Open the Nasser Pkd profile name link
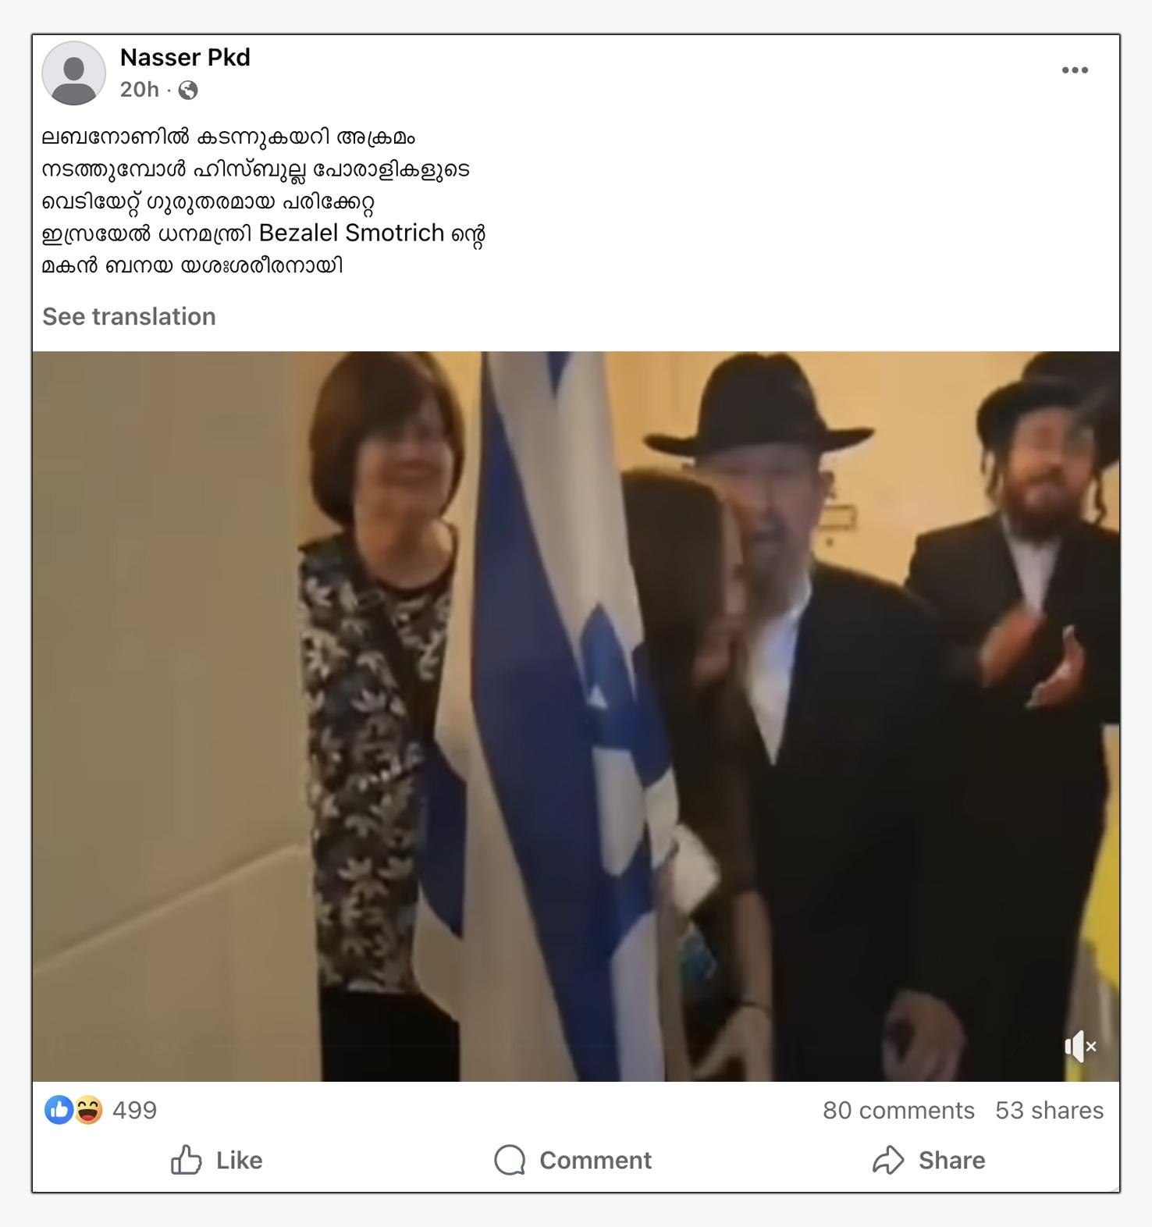The image size is (1152, 1227). [x=185, y=57]
